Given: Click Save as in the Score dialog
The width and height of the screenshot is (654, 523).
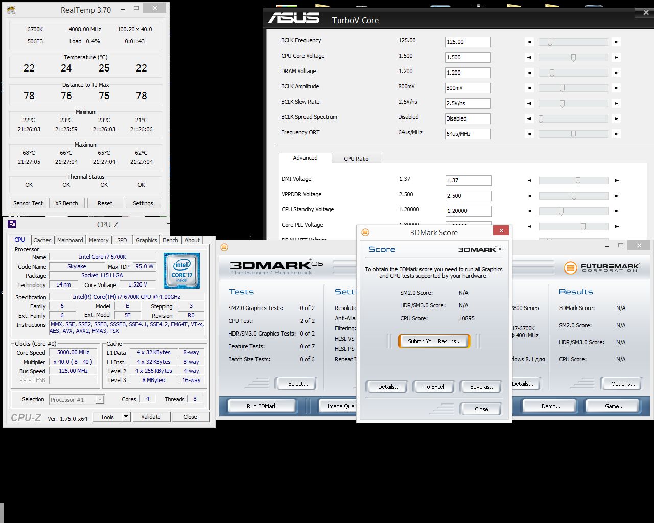Looking at the screenshot, I should 482,387.
